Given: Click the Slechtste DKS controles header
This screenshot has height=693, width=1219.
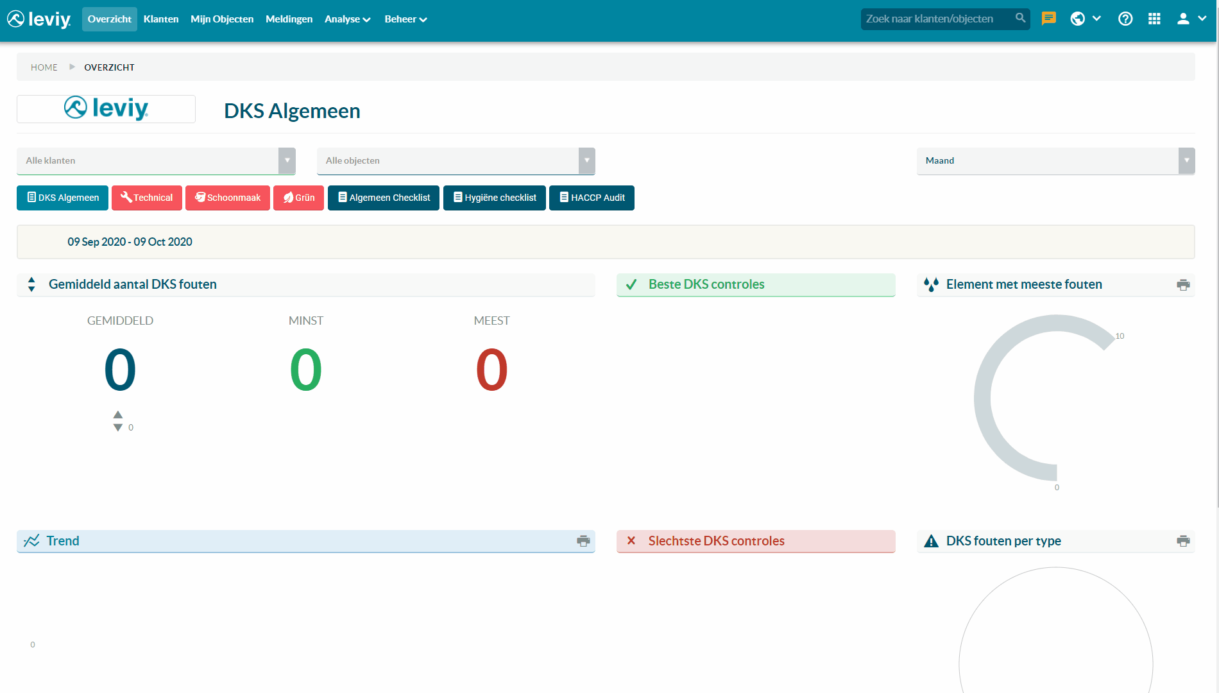Looking at the screenshot, I should [756, 541].
